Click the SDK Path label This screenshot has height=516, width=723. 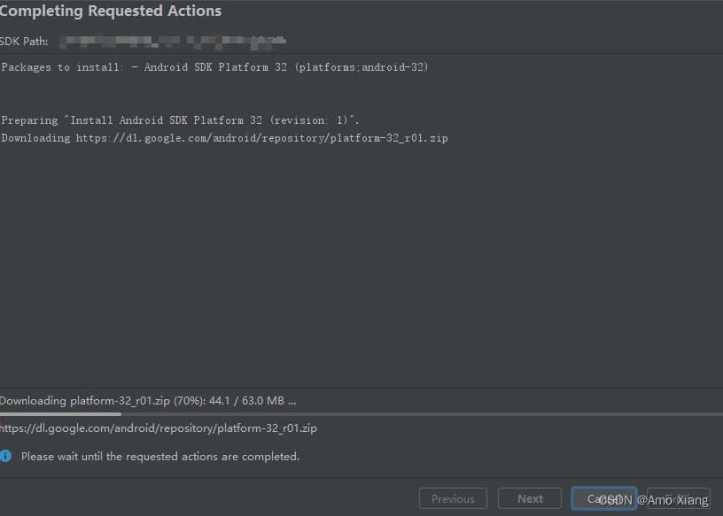pos(24,42)
